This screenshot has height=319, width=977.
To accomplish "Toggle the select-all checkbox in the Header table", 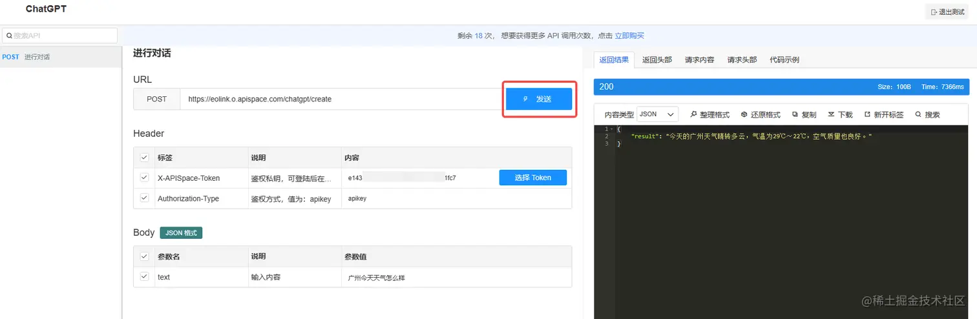I will [x=144, y=157].
